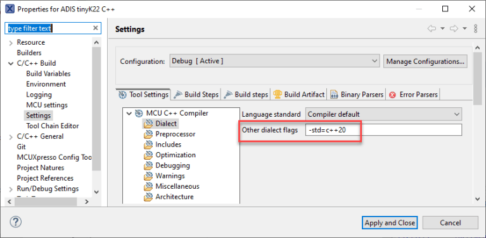Screen dimensions: 486x238
Task: Select Builders in the tree
Action: 29,53
